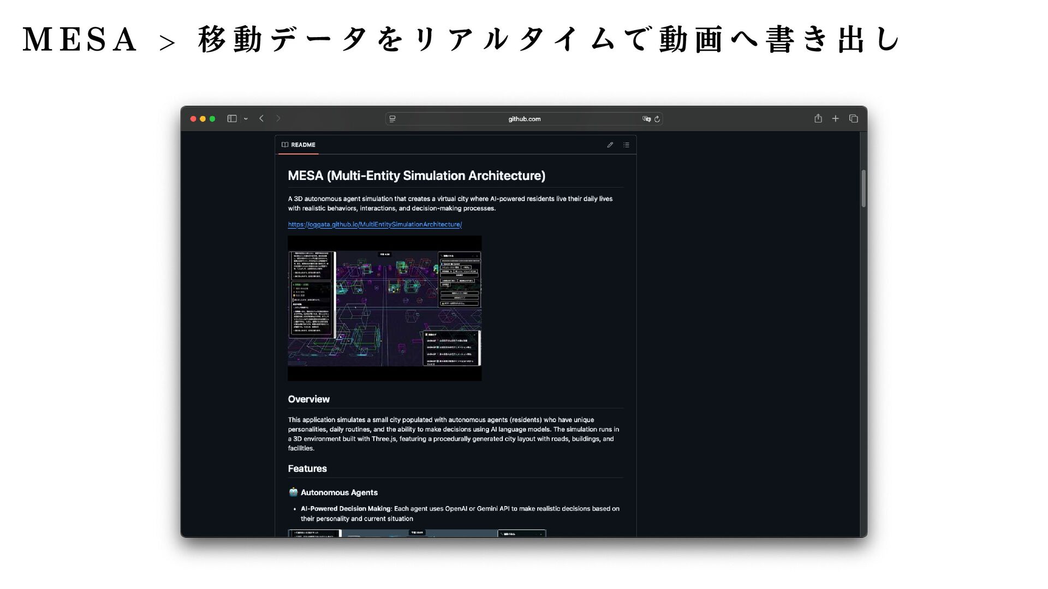The height and width of the screenshot is (589, 1048).
Task: Show the tab overview
Action: (854, 118)
